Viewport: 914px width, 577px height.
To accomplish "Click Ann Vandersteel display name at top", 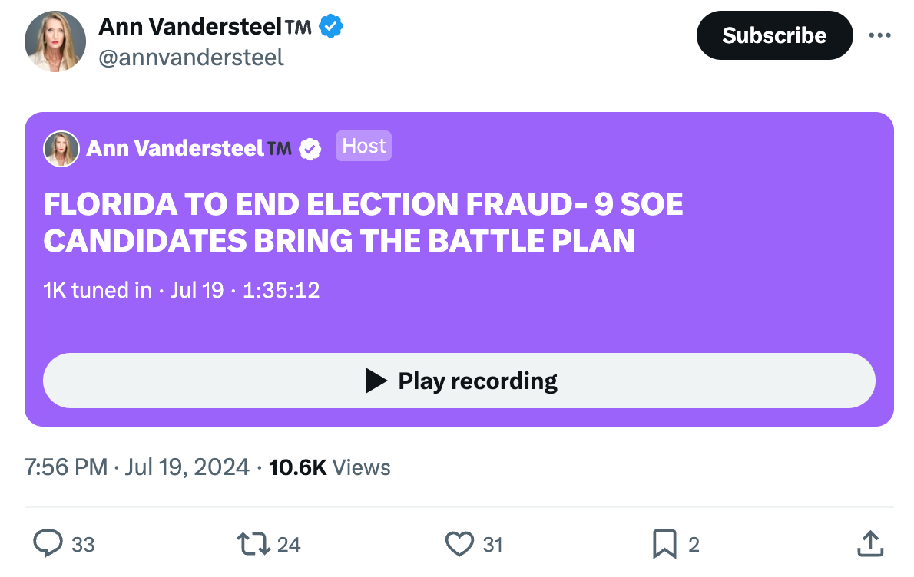I will coord(190,27).
